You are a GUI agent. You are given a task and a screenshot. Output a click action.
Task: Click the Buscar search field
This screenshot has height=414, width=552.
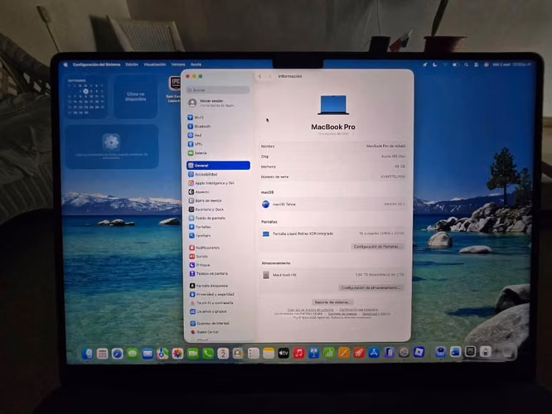(x=218, y=90)
